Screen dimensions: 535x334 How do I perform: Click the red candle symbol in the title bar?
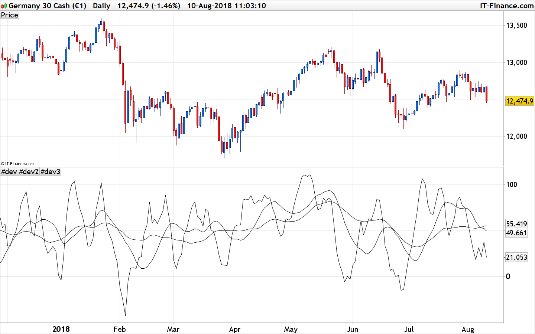(2, 6)
